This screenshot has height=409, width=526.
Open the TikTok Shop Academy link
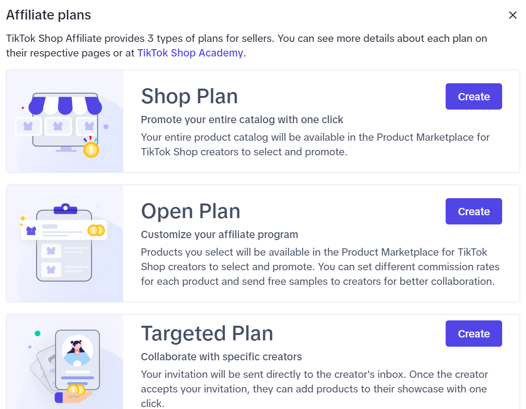[190, 53]
